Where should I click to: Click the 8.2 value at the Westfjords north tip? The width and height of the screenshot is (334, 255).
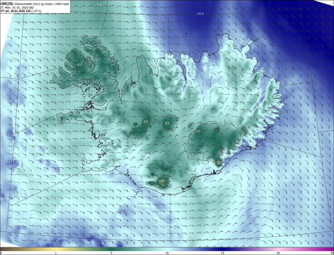[x=91, y=37]
